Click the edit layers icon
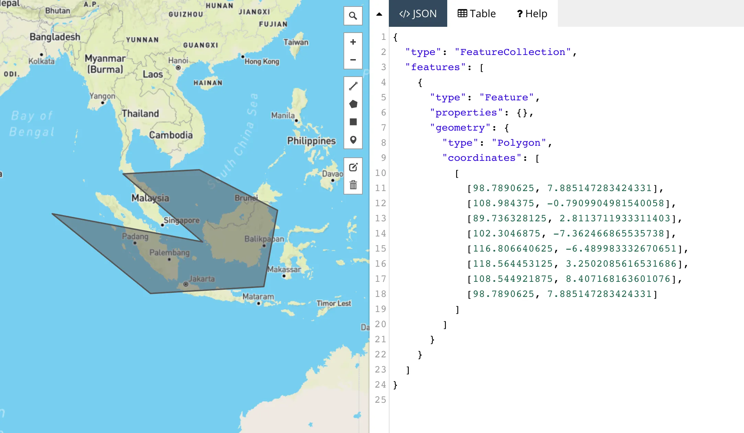This screenshot has height=433, width=744. 353,167
